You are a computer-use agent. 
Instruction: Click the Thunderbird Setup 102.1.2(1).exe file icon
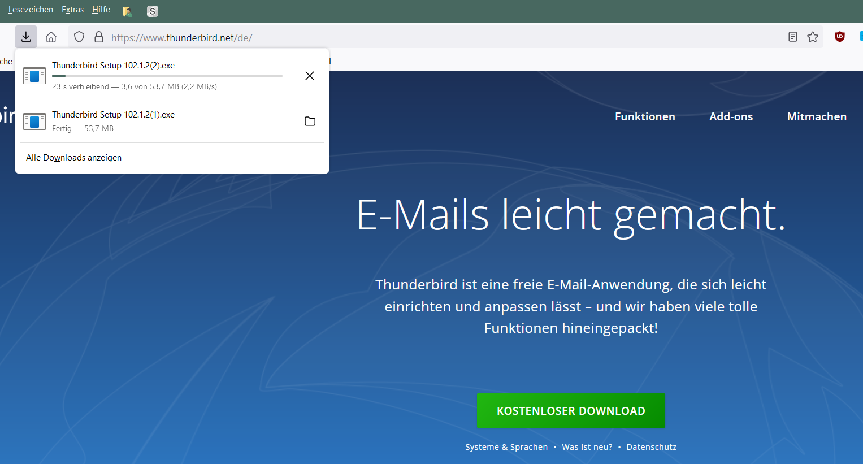pos(34,121)
